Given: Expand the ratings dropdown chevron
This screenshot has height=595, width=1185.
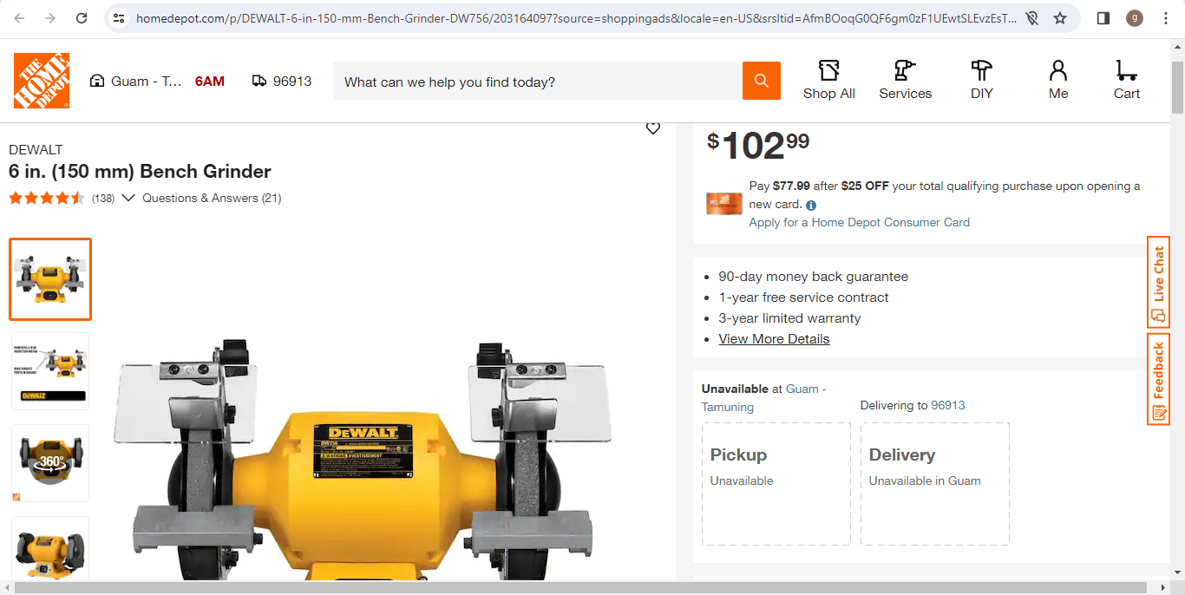Looking at the screenshot, I should tap(128, 198).
